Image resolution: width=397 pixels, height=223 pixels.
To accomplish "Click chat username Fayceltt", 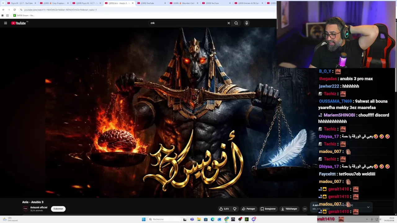I will (x=328, y=174).
